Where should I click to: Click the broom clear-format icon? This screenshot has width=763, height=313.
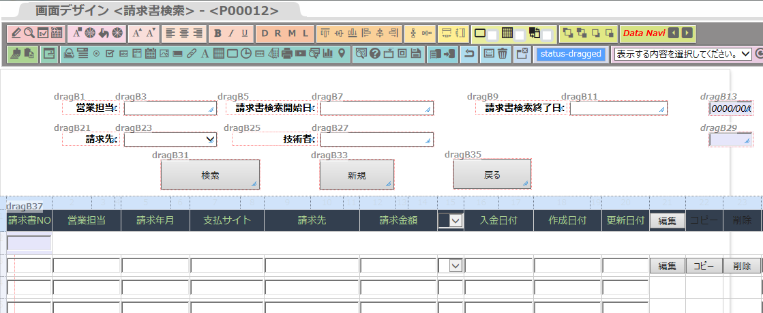point(16,54)
